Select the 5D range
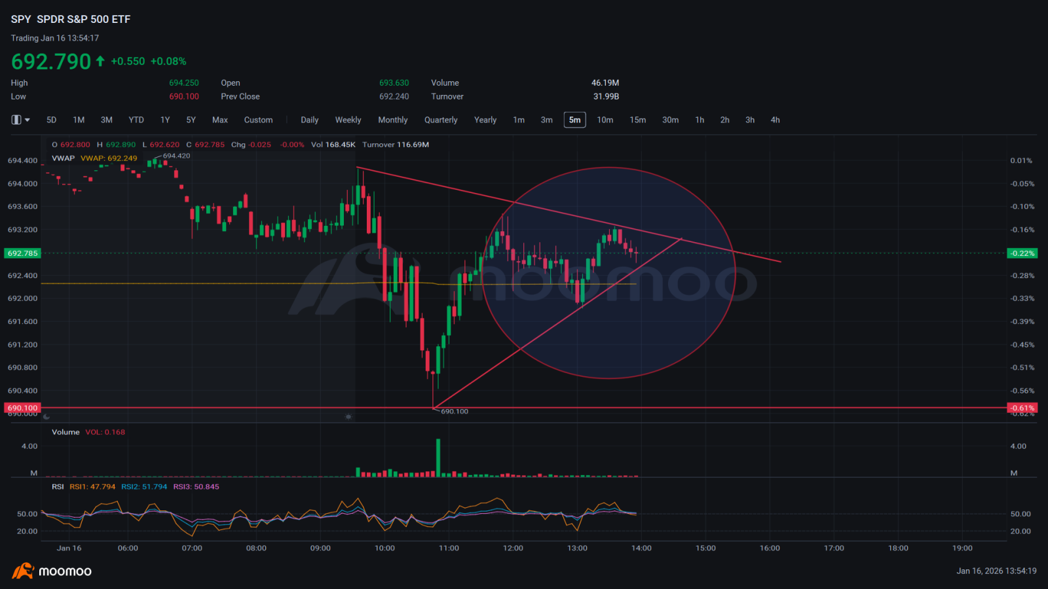 tap(52, 120)
